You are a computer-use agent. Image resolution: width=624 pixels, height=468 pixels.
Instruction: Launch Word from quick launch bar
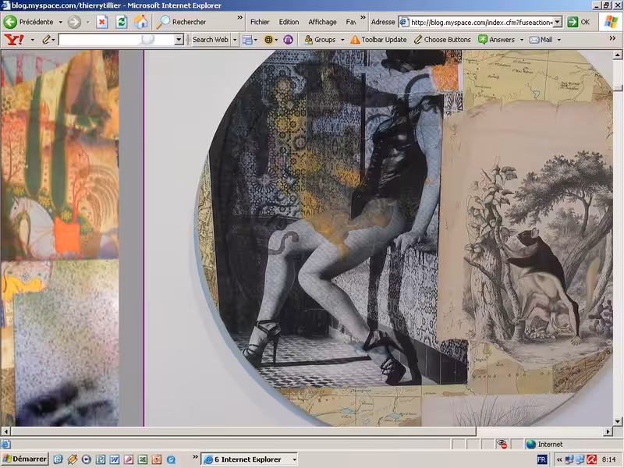[115, 459]
